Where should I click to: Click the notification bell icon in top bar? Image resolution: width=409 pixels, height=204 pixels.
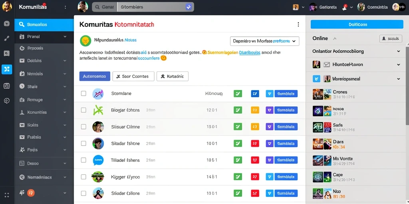345,7
